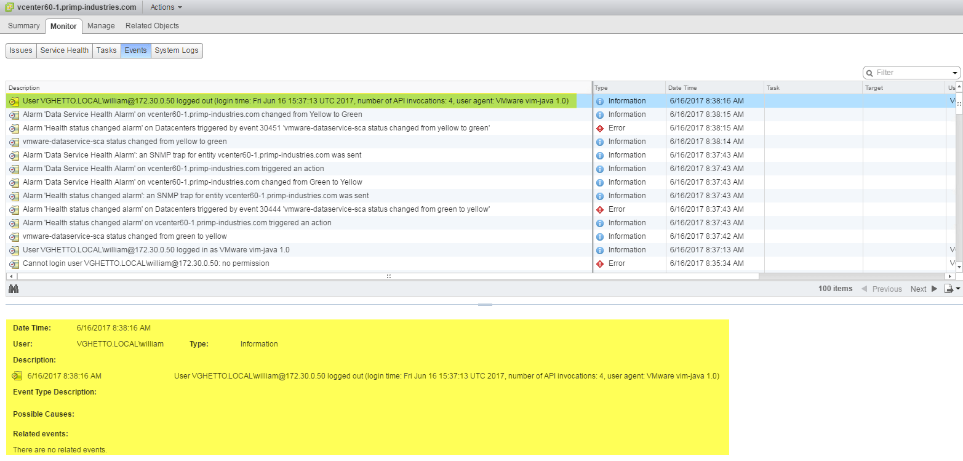Click the event icon on the 'Cannot login user' row
Screen dimensions: 963x461
coord(14,263)
